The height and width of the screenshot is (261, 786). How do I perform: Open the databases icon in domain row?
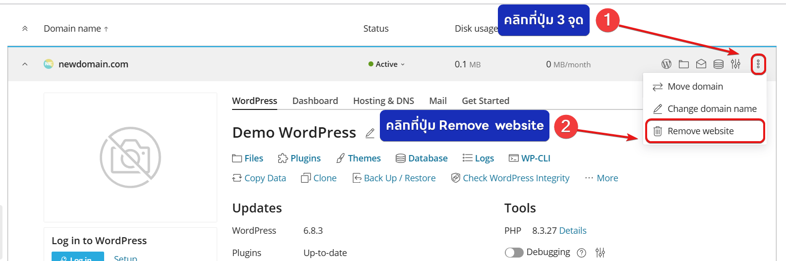pos(719,64)
